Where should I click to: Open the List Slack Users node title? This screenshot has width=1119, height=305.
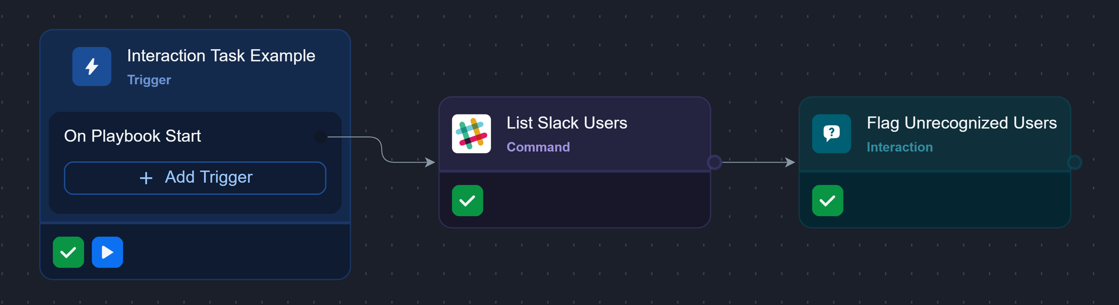(566, 123)
